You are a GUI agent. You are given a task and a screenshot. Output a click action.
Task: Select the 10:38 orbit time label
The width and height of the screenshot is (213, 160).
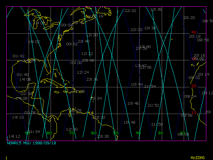point(150,28)
